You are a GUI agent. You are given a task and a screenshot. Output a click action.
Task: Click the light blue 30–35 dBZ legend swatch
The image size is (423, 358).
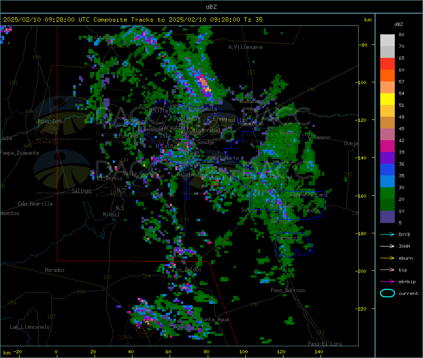click(387, 182)
